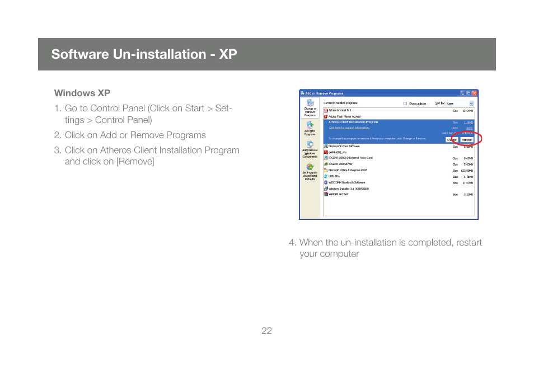Maximize the Add or Remove Programs window

pos(469,93)
